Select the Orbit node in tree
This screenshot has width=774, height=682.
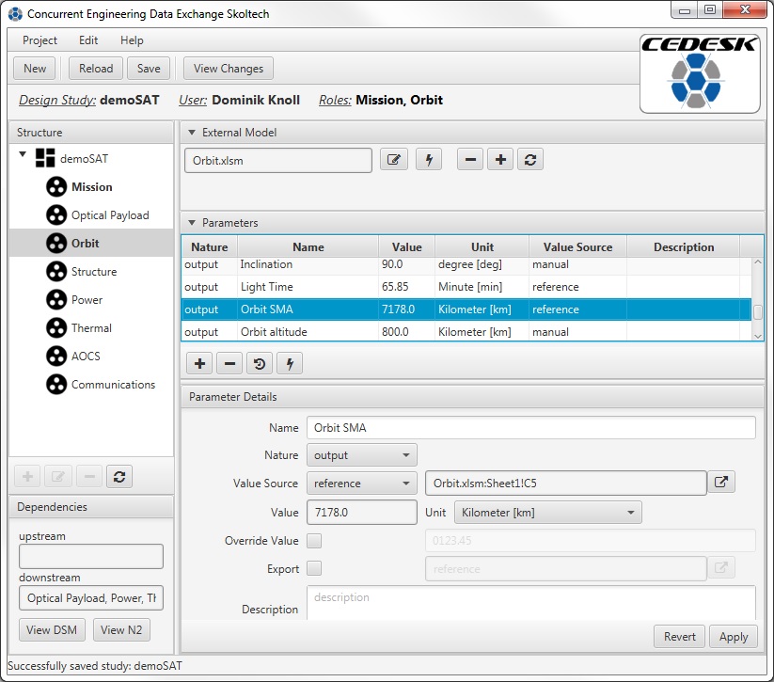click(x=91, y=243)
